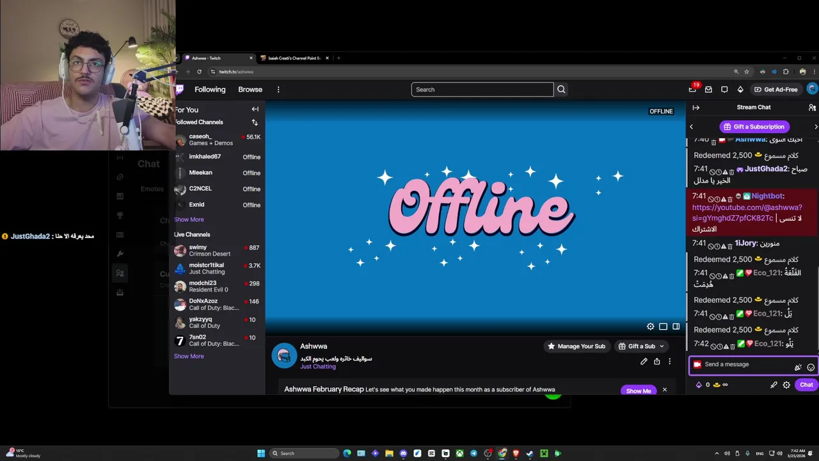Open the Just Chatting category link
This screenshot has height=461, width=819.
click(x=318, y=367)
